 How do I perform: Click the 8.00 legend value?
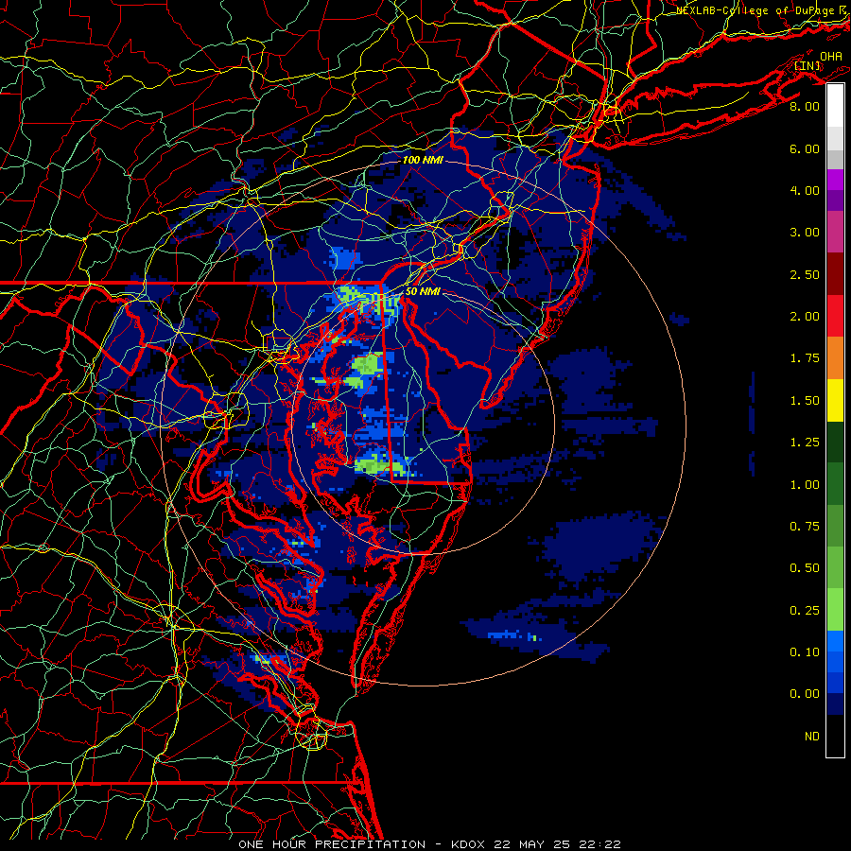tap(805, 106)
